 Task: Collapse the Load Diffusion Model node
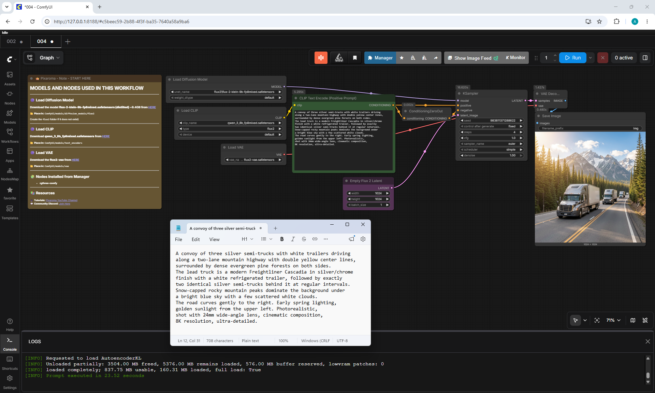169,80
